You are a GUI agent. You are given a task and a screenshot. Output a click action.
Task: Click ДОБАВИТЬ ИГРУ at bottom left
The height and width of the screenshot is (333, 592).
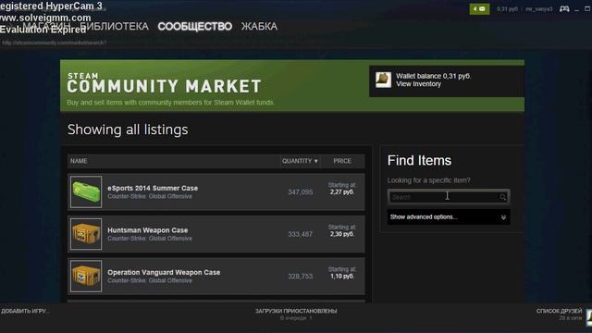25,311
